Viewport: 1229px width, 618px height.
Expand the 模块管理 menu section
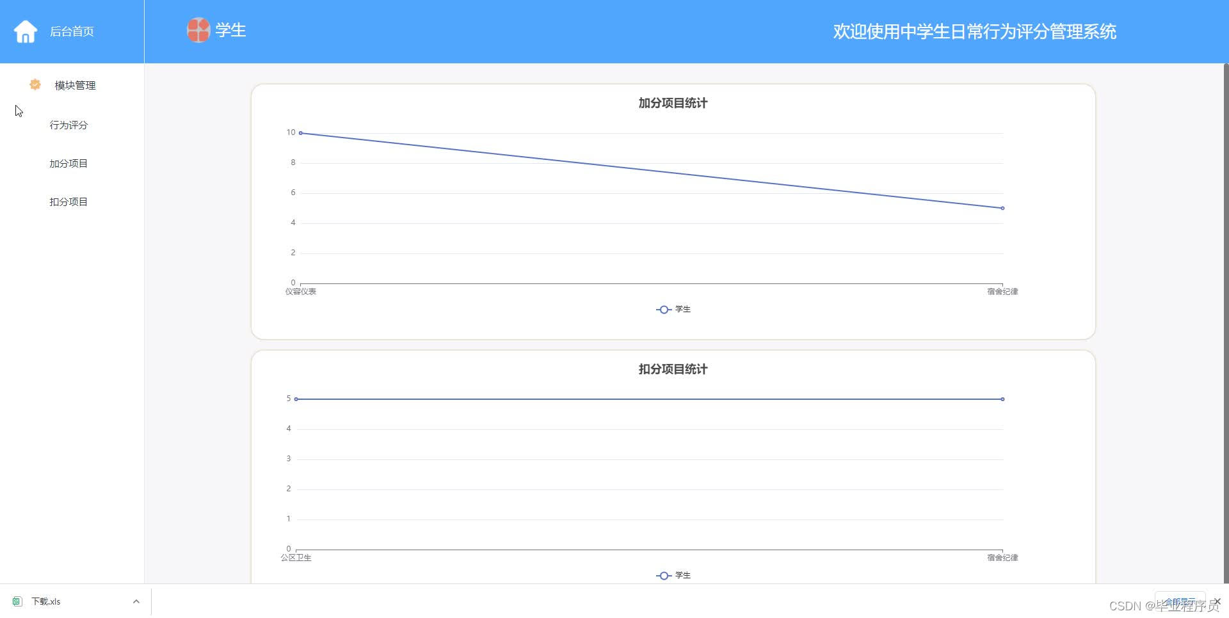pos(75,85)
